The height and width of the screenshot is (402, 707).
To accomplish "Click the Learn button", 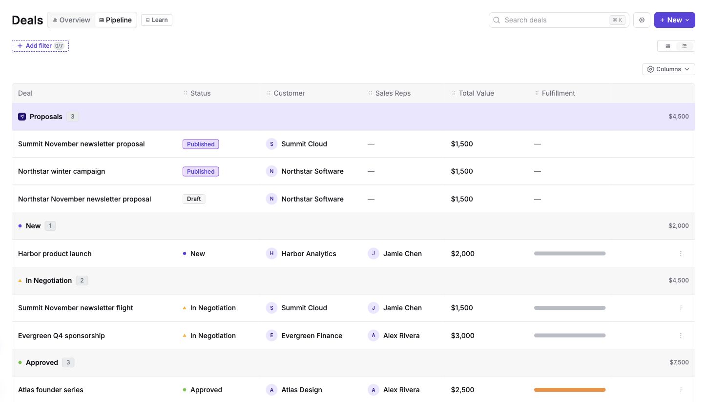I will (x=157, y=20).
